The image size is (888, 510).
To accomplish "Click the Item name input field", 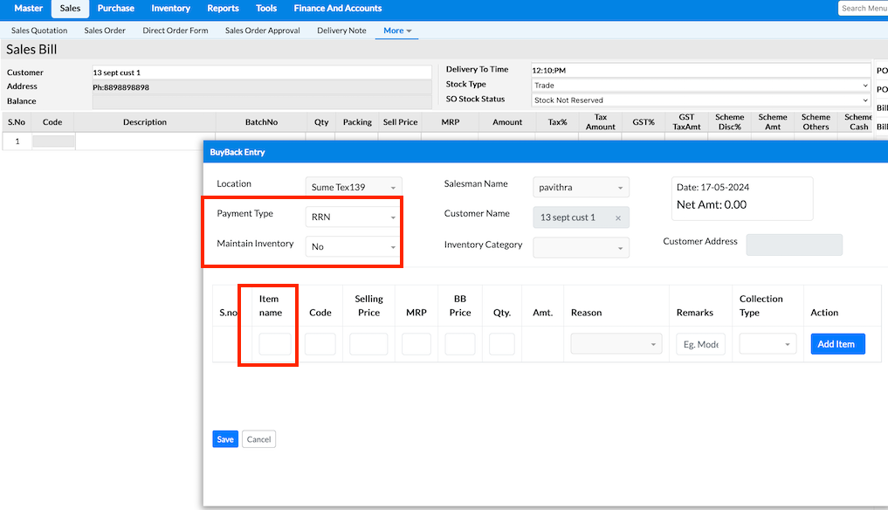I will [275, 344].
